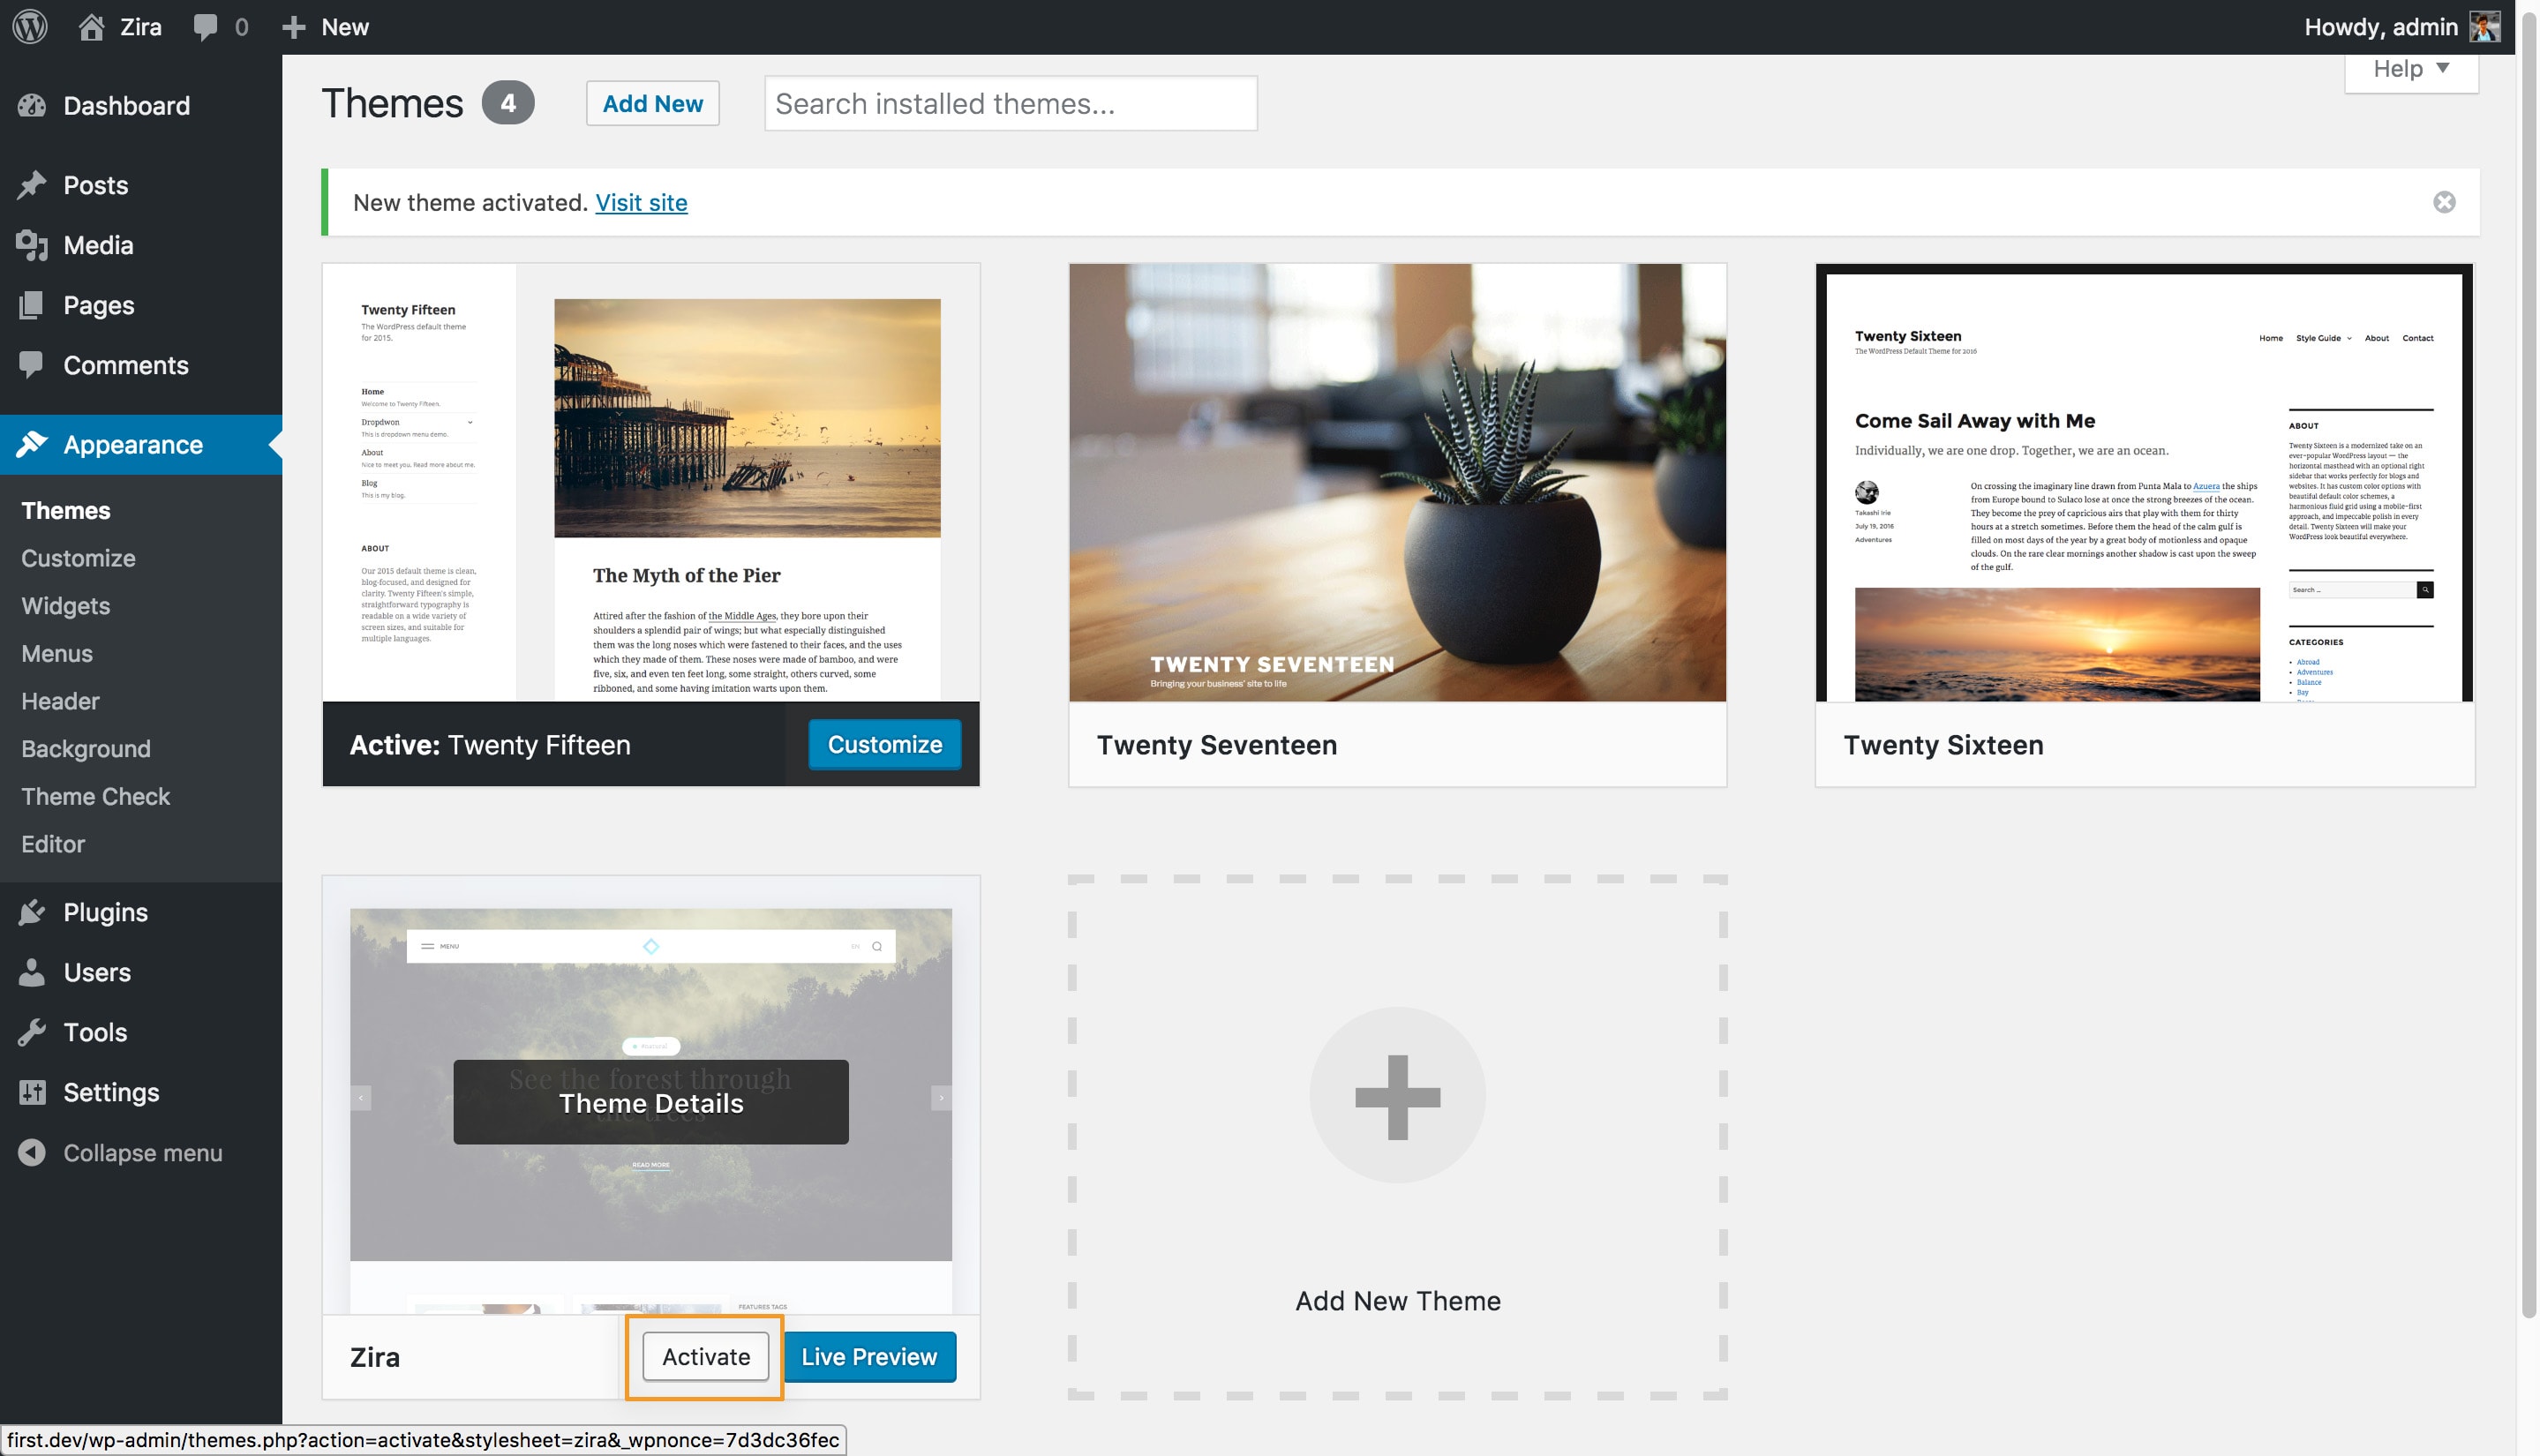Click the Plugins plug icon
This screenshot has width=2540, height=1456.
(32, 912)
